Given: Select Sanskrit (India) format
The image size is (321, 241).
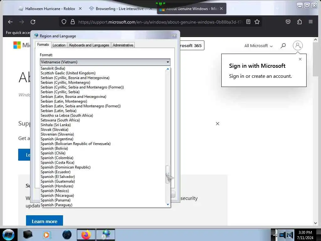Looking at the screenshot, I should (x=103, y=68).
